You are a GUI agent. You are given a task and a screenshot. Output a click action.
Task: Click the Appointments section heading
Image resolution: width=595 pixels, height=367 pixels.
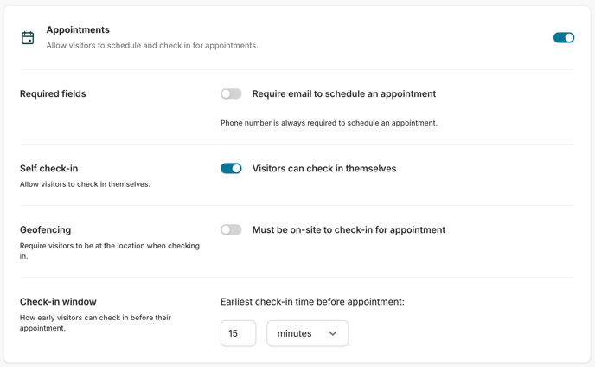78,30
